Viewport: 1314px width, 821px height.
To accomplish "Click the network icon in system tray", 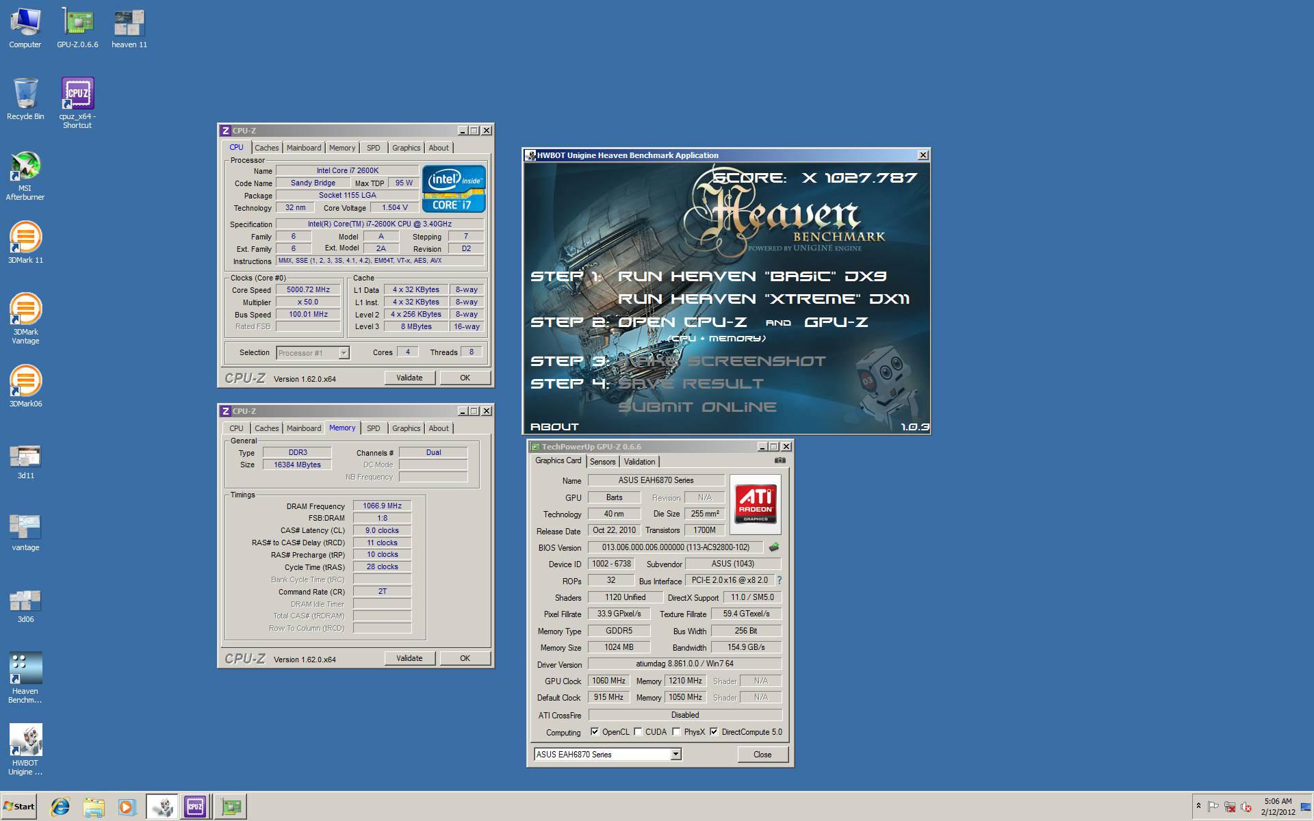I will (1230, 807).
